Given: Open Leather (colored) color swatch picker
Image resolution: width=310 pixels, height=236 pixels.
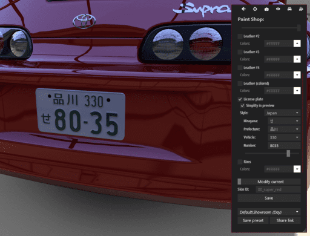Looking at the screenshot, I should click(297, 91).
